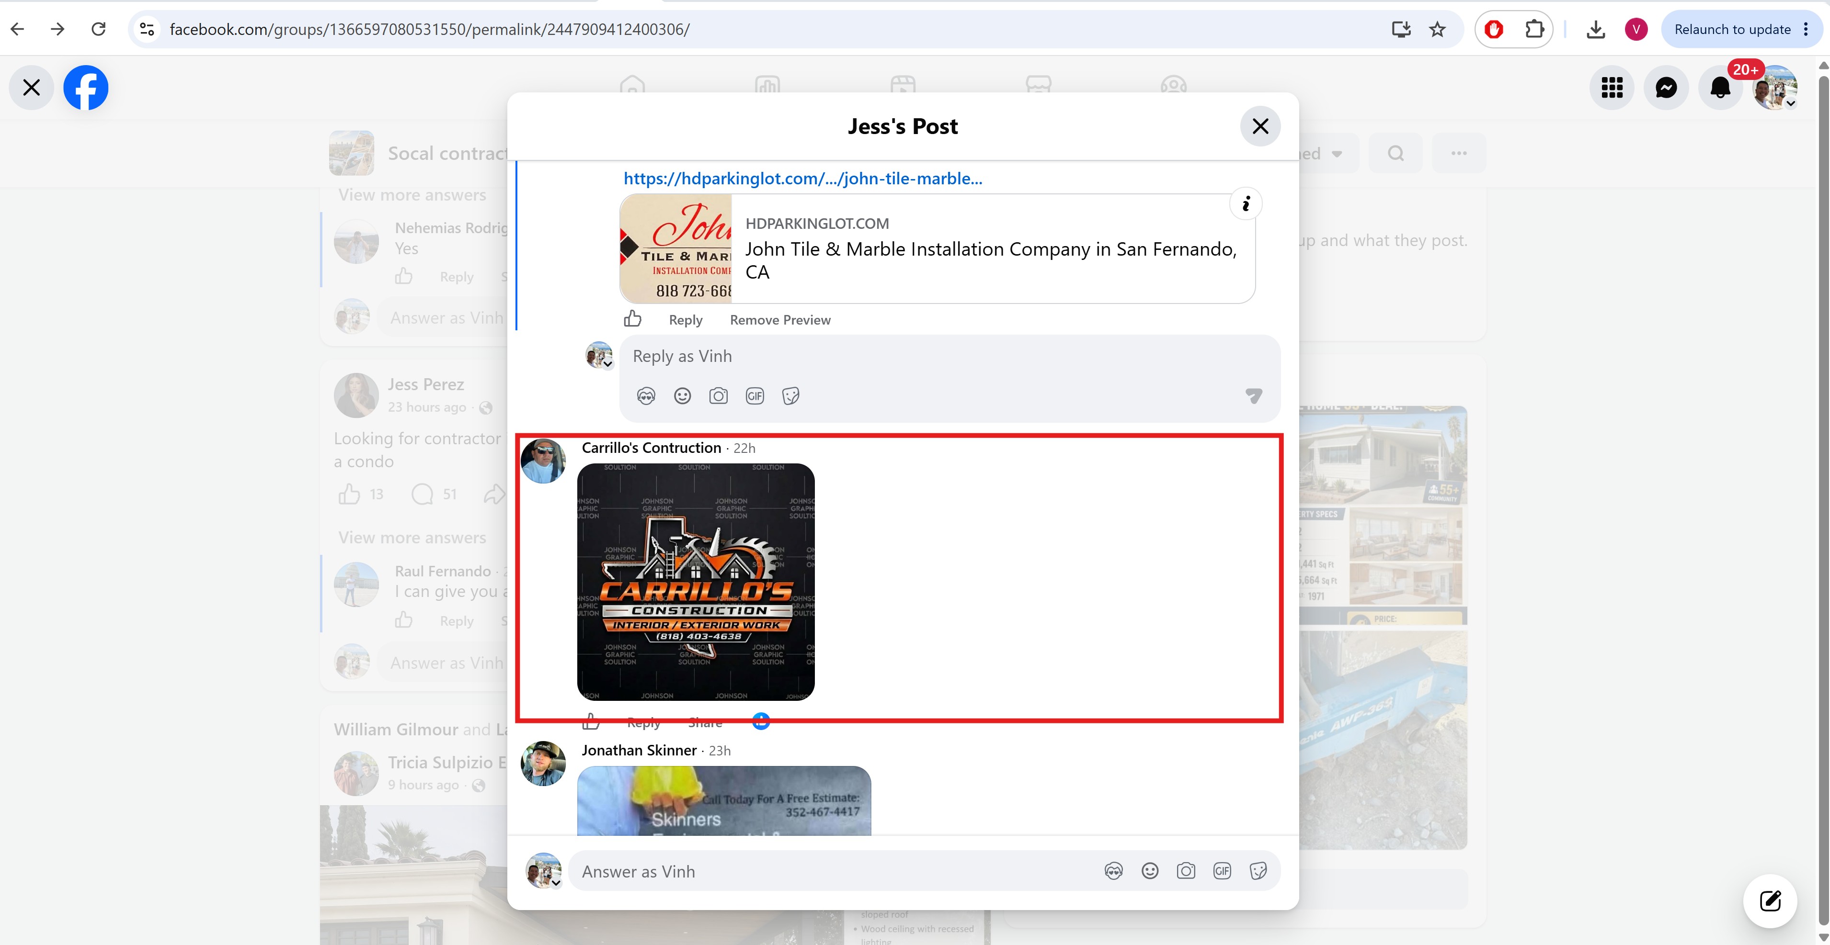This screenshot has height=945, width=1830.
Task: Close the Jess's Post dialog
Action: pyautogui.click(x=1260, y=126)
